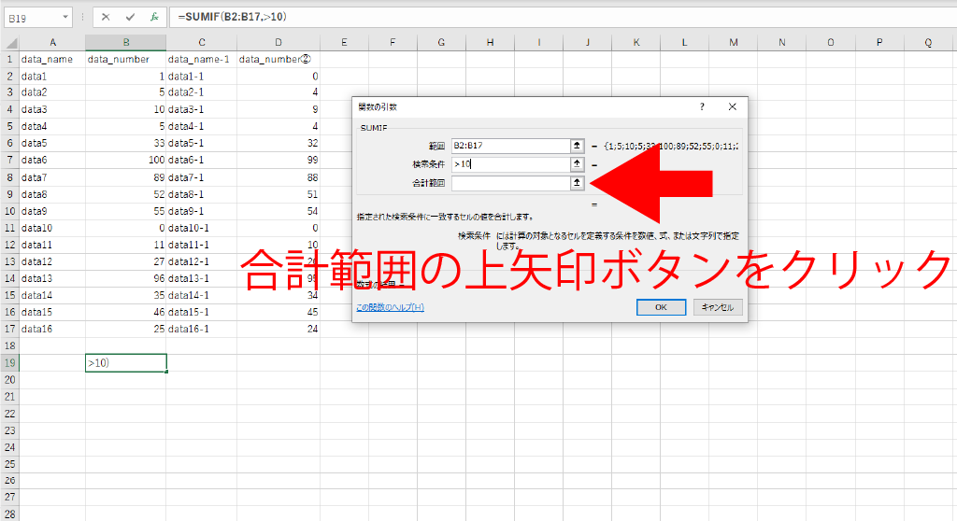This screenshot has width=957, height=521.
Task: Click the collapse arrow button for 検索条件 field
Action: [x=577, y=164]
